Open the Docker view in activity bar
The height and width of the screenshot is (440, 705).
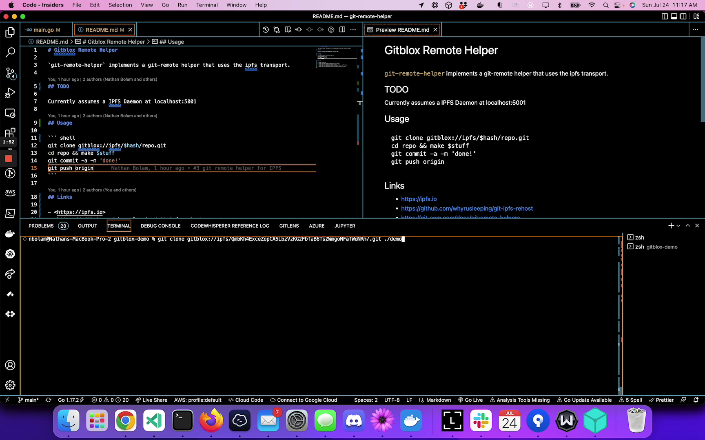click(x=10, y=233)
